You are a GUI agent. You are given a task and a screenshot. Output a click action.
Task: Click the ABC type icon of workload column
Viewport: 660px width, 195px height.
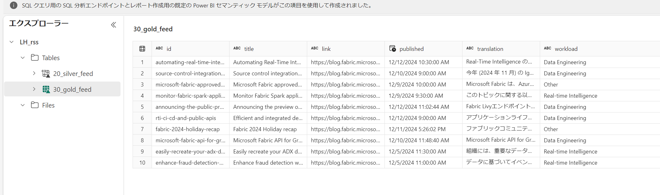click(548, 48)
